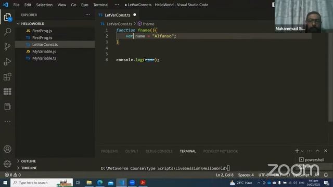
Task: Open the Edit menu
Action: (28, 5)
